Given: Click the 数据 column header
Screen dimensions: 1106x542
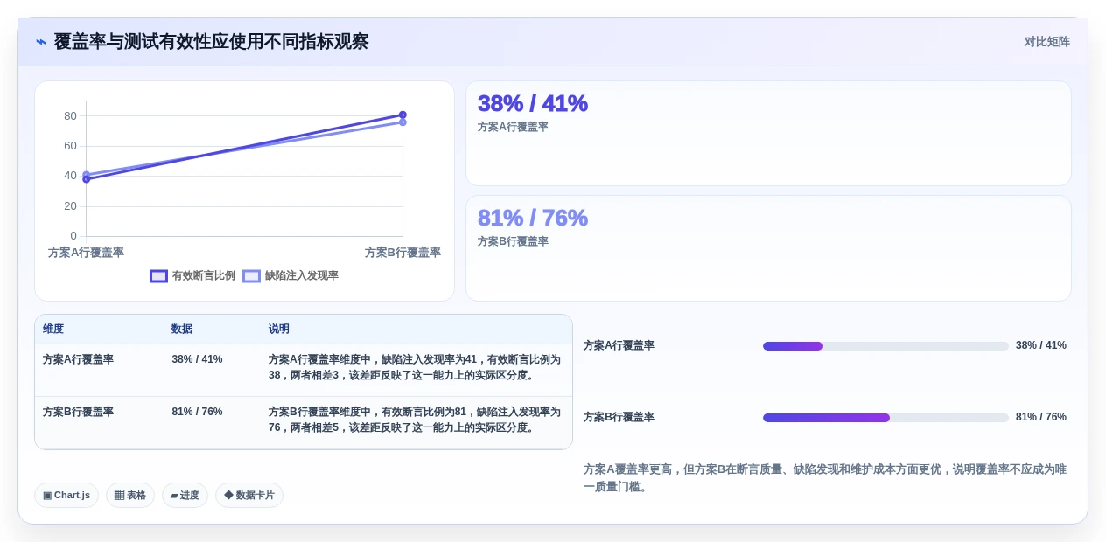Looking at the screenshot, I should [x=182, y=330].
